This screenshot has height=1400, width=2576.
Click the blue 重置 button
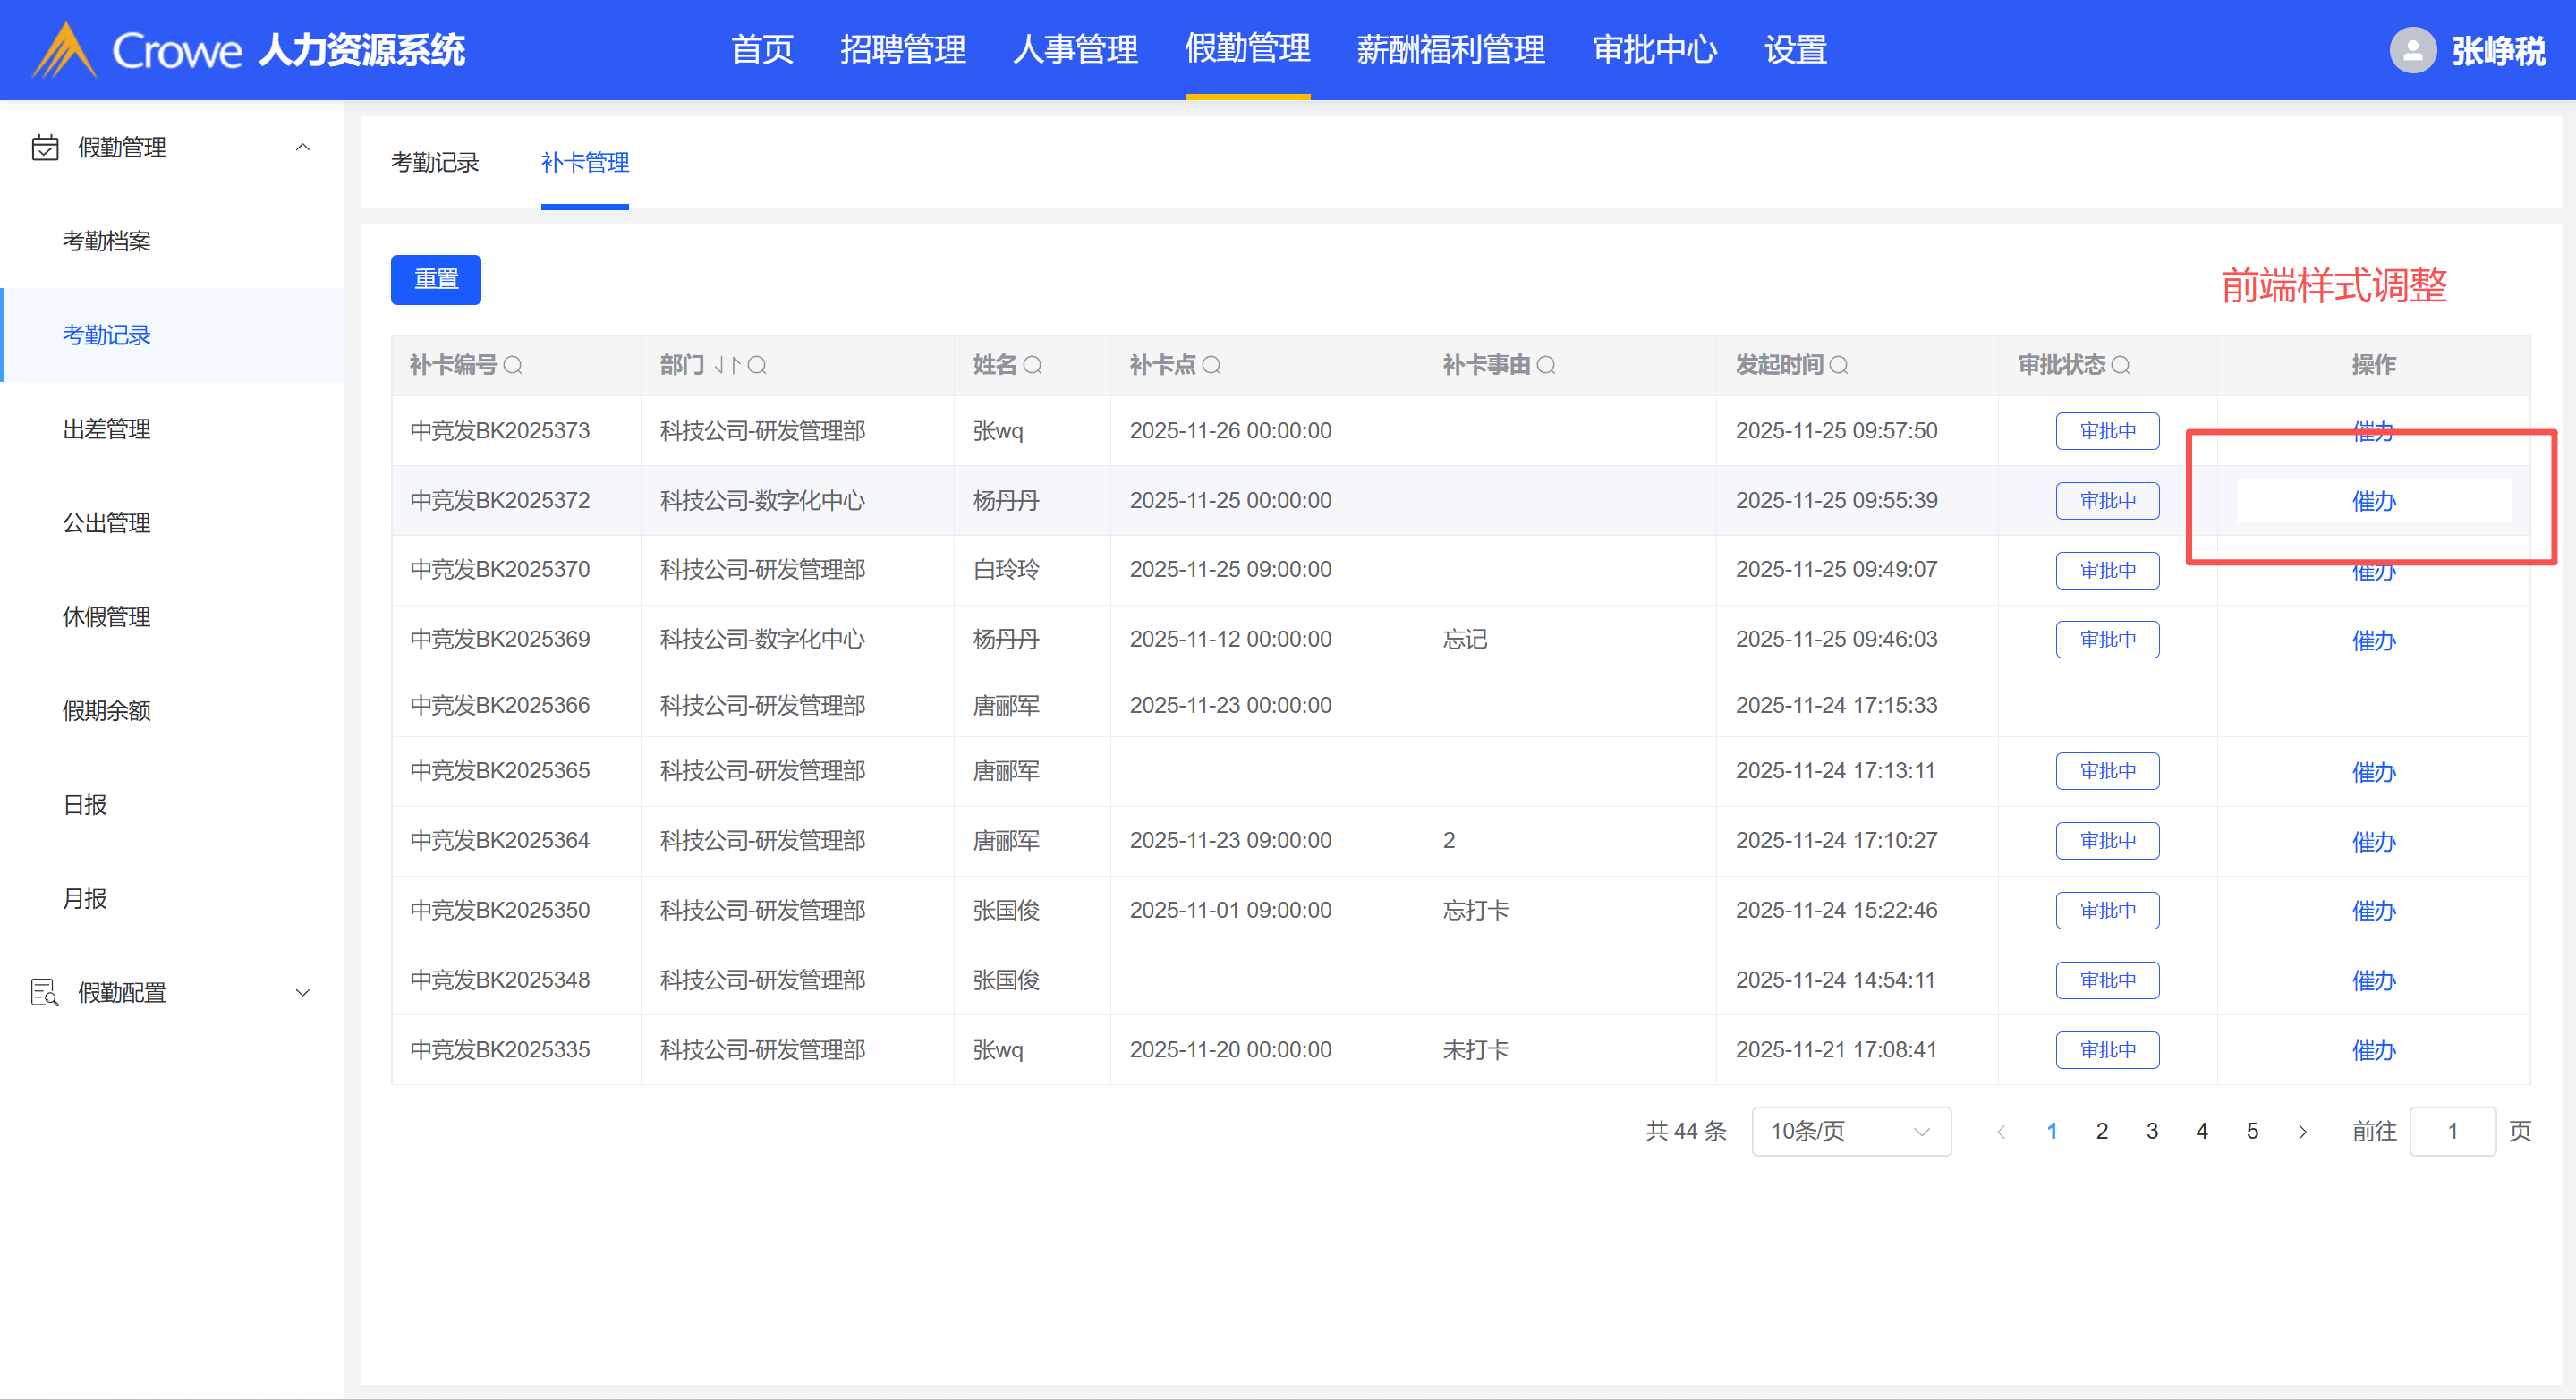click(436, 279)
